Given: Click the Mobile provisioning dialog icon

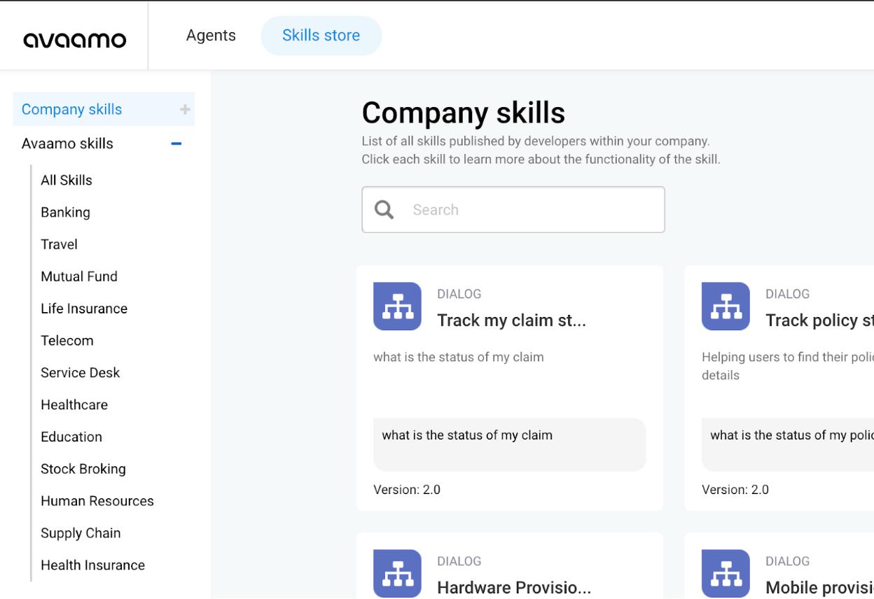Looking at the screenshot, I should [x=726, y=573].
